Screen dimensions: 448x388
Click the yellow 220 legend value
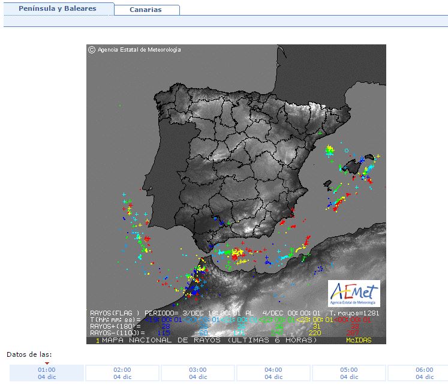[x=315, y=333]
